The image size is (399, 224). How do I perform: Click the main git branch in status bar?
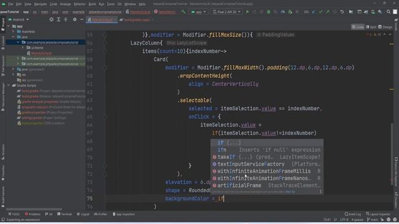[372, 220]
